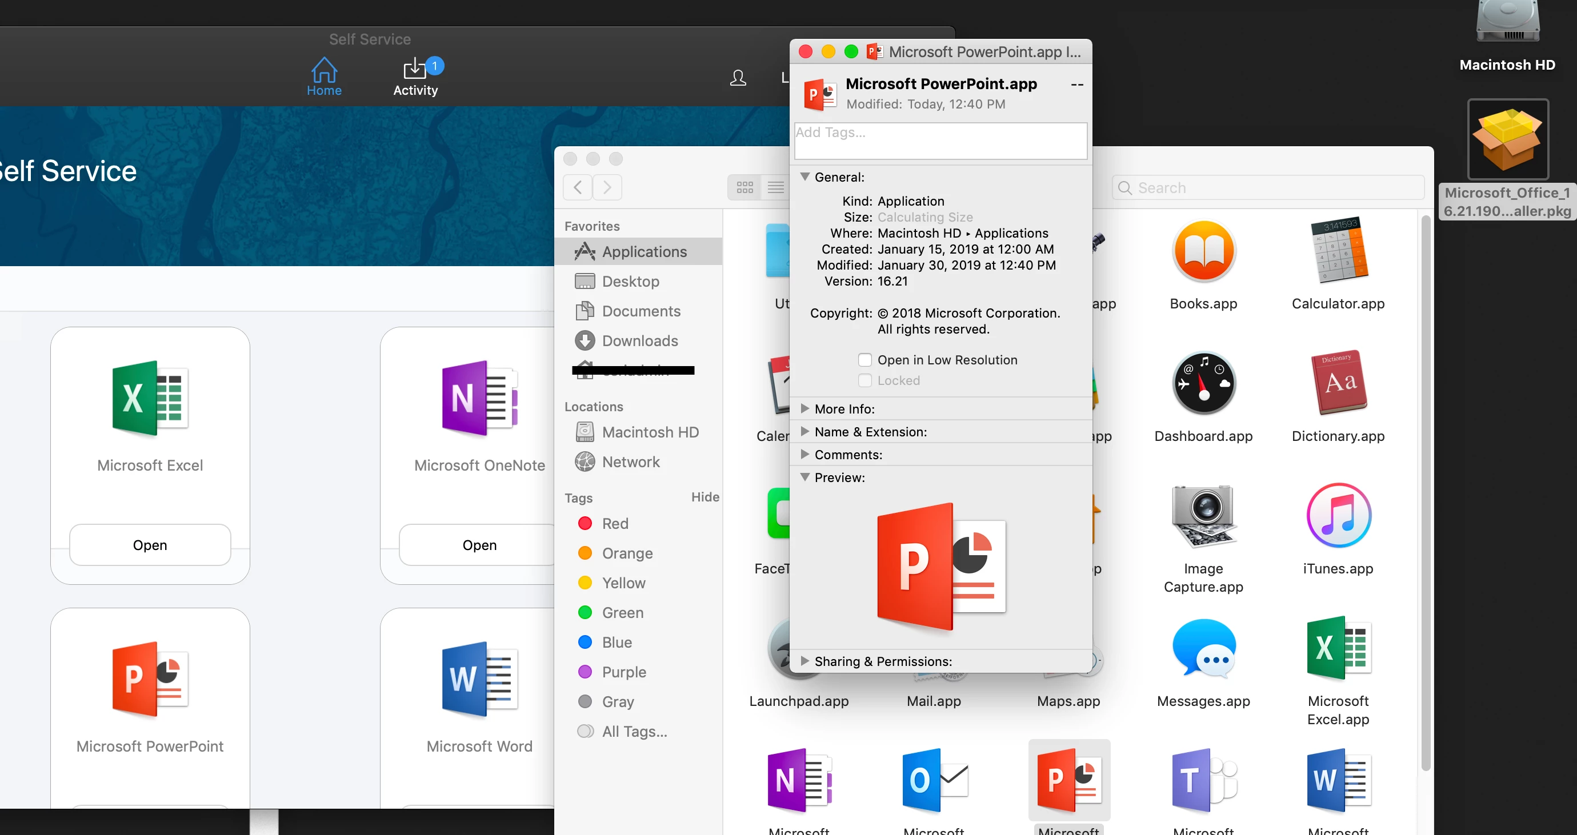1577x835 pixels.
Task: Select Network under Locations
Action: [x=639, y=462]
